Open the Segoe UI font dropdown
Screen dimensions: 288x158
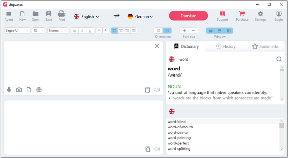click(x=17, y=31)
